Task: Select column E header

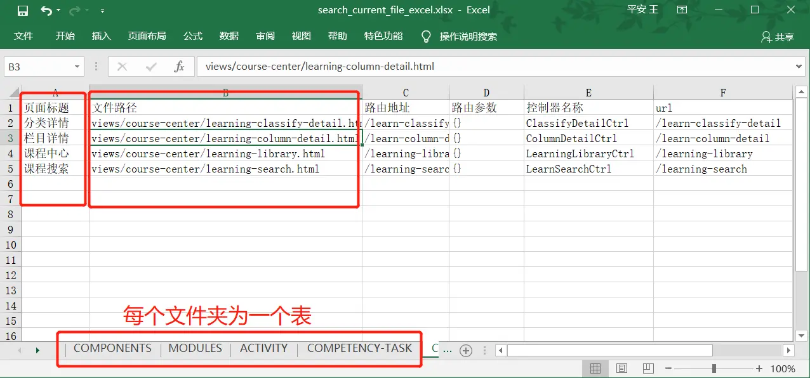Action: (x=588, y=93)
